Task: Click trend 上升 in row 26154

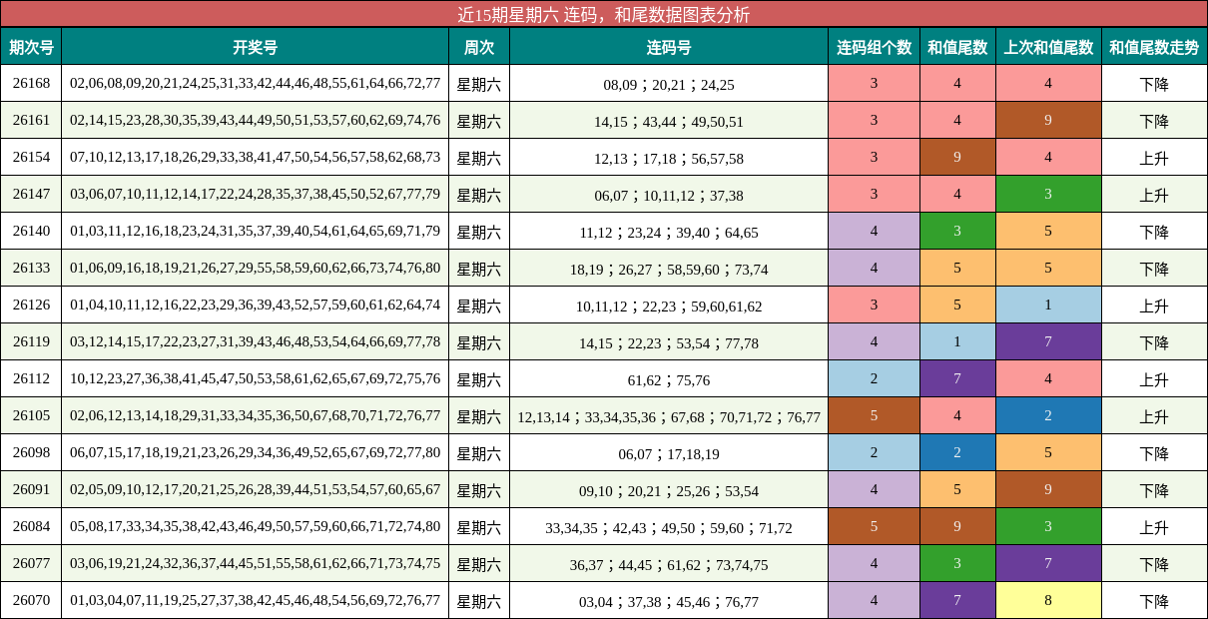Action: tap(1154, 158)
